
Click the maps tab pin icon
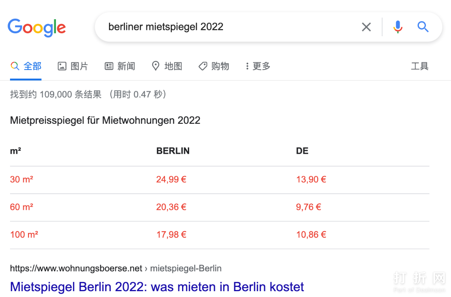156,66
